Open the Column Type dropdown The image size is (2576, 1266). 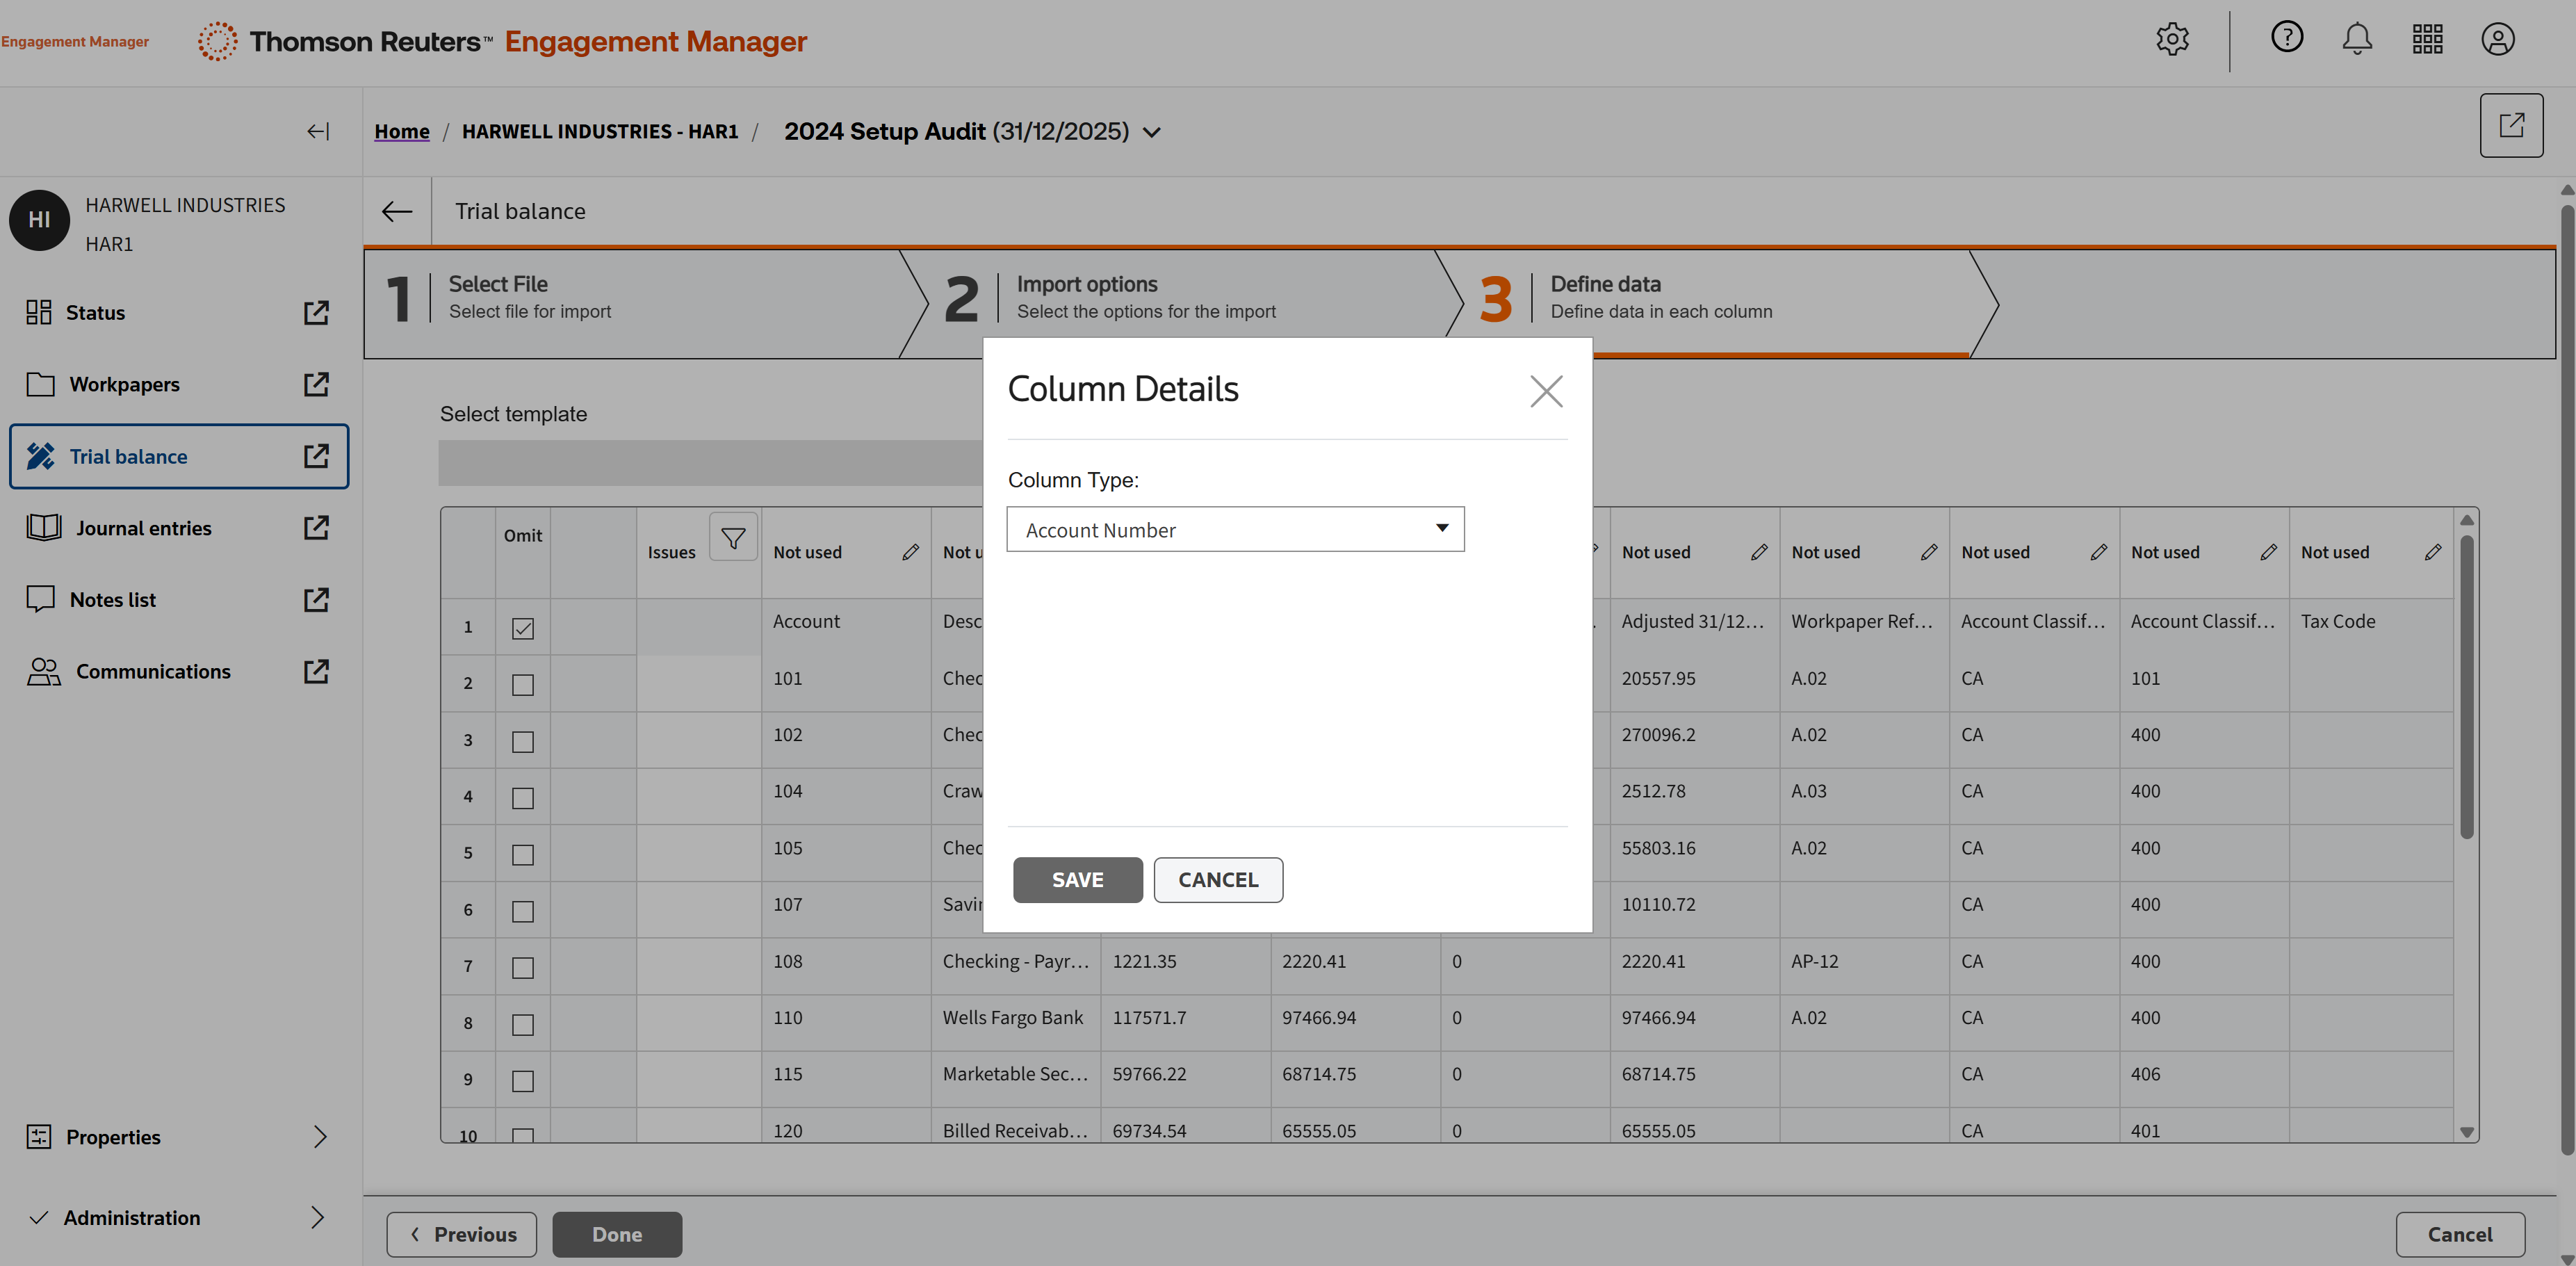(1235, 529)
